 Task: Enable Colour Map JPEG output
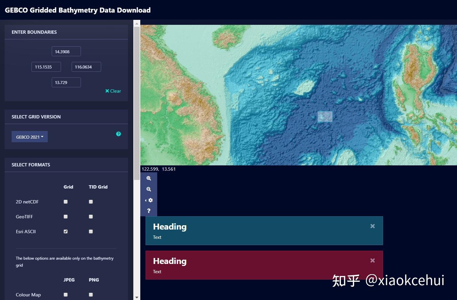[x=65, y=294]
